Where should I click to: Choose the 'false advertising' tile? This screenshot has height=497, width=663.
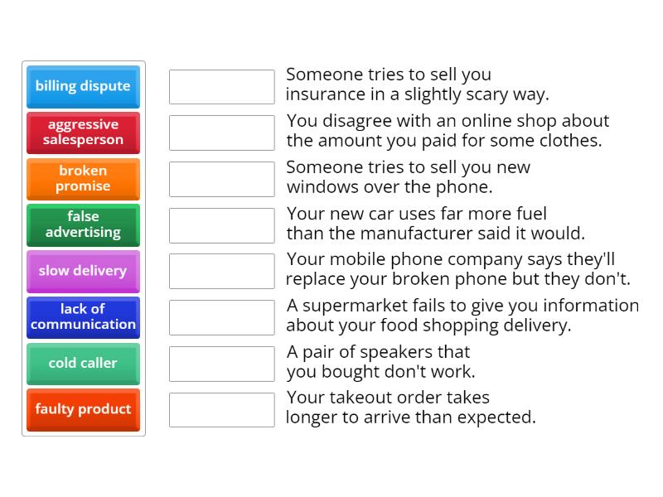[x=83, y=224]
